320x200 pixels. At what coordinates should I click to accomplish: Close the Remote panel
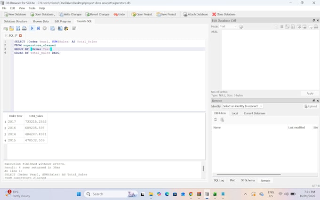pos(318,101)
